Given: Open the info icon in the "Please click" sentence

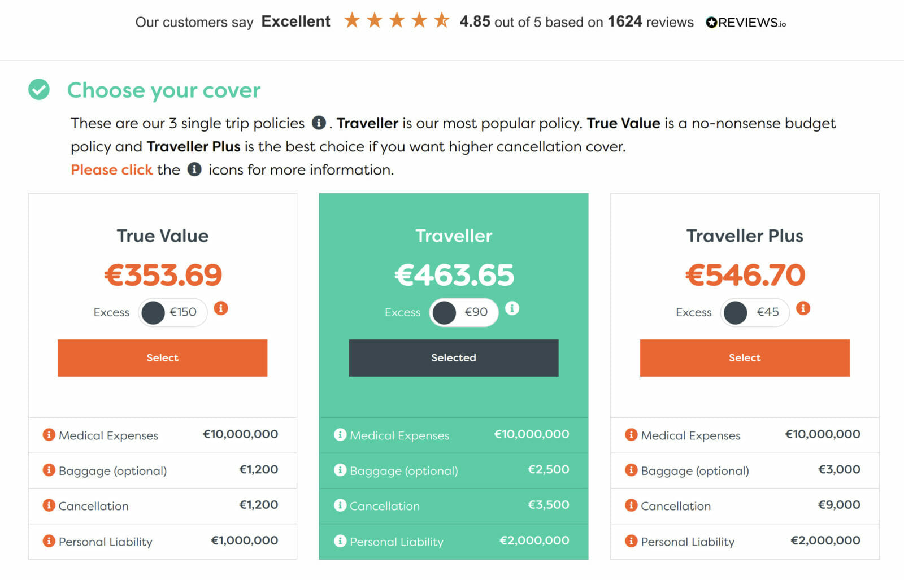Looking at the screenshot, I should (x=194, y=169).
